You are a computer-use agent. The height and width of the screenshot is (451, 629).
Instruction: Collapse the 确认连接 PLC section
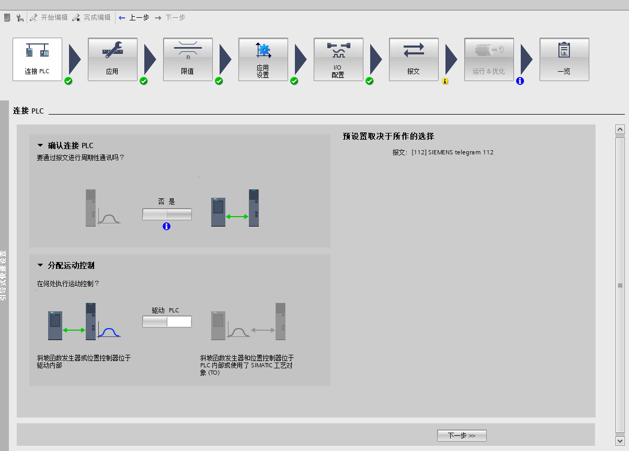tap(40, 145)
